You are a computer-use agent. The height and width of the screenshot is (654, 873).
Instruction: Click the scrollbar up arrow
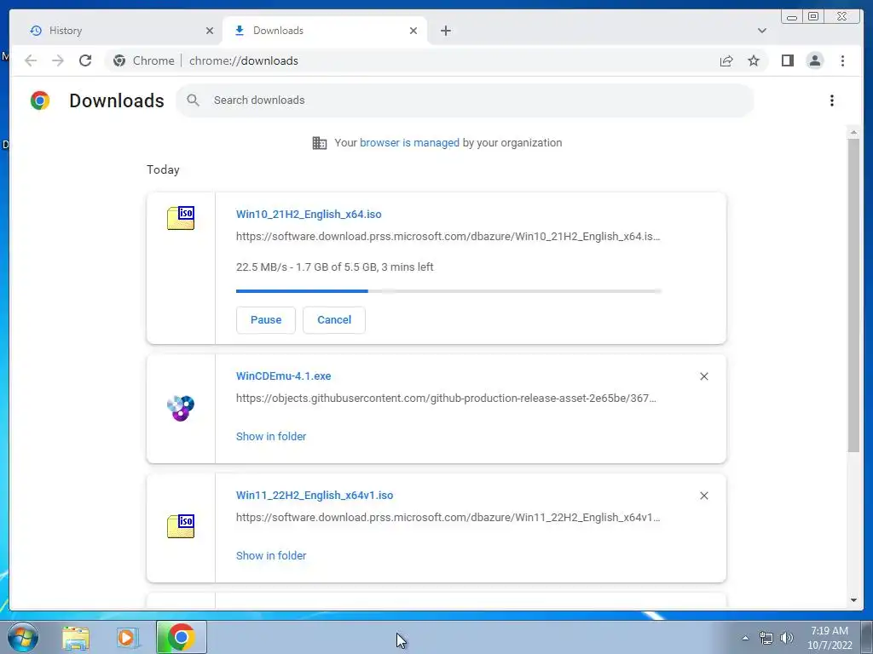(x=853, y=133)
